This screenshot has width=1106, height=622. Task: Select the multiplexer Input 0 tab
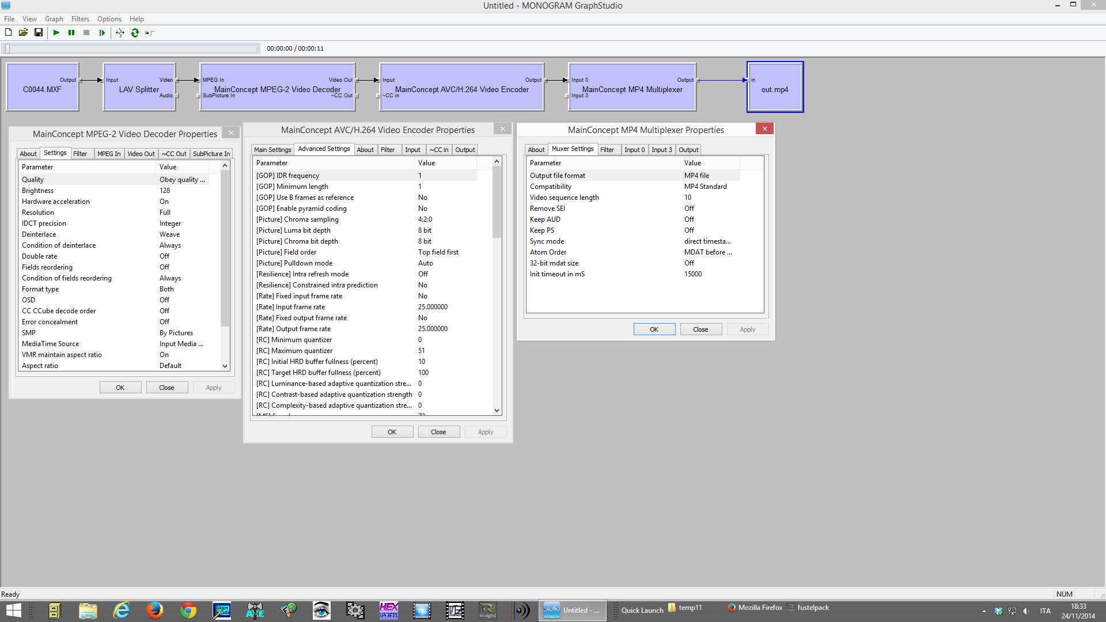(x=634, y=150)
